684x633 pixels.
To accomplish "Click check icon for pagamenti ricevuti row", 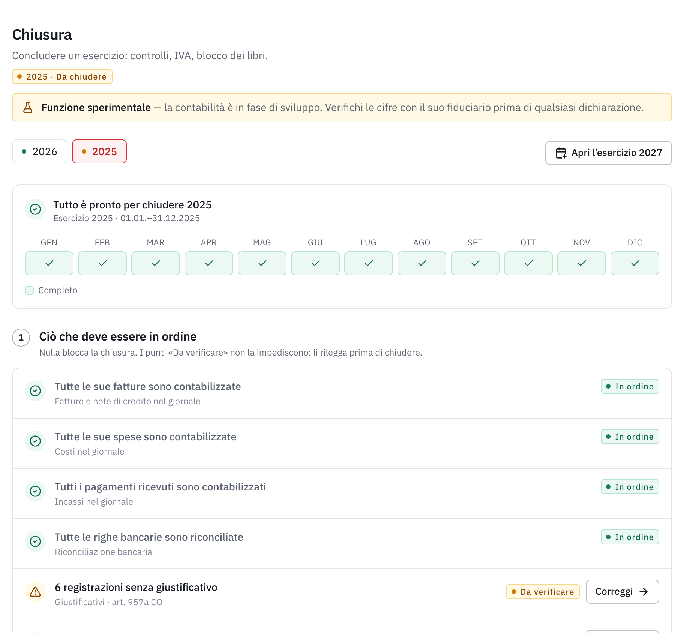I will (35, 491).
